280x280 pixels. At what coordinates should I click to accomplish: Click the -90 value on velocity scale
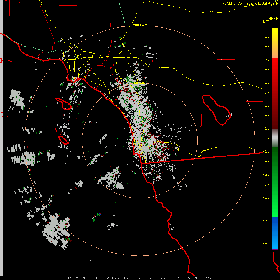(x=266, y=243)
